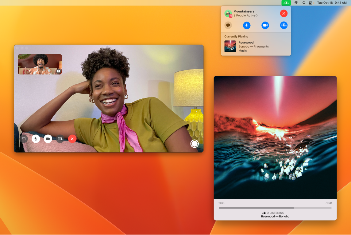Select the sidebar icon in the FaceTime window
351x235 pixels.
(x=24, y=139)
